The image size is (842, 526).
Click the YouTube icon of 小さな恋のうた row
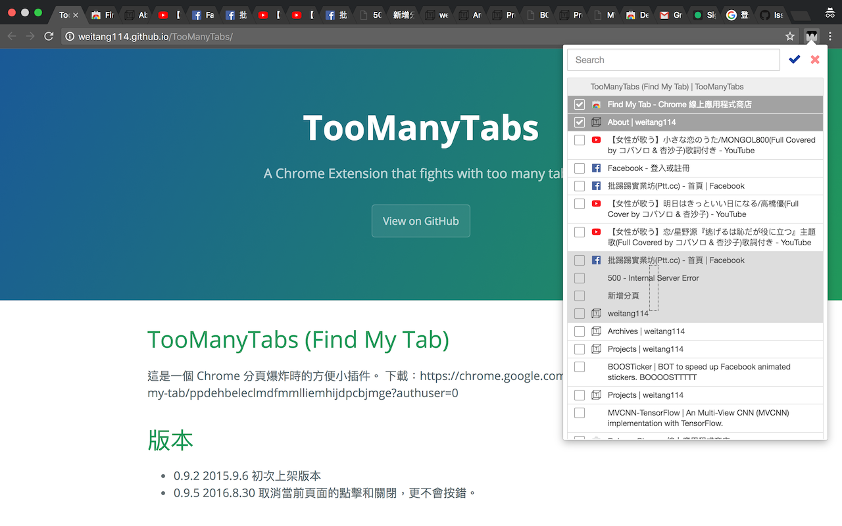[596, 140]
